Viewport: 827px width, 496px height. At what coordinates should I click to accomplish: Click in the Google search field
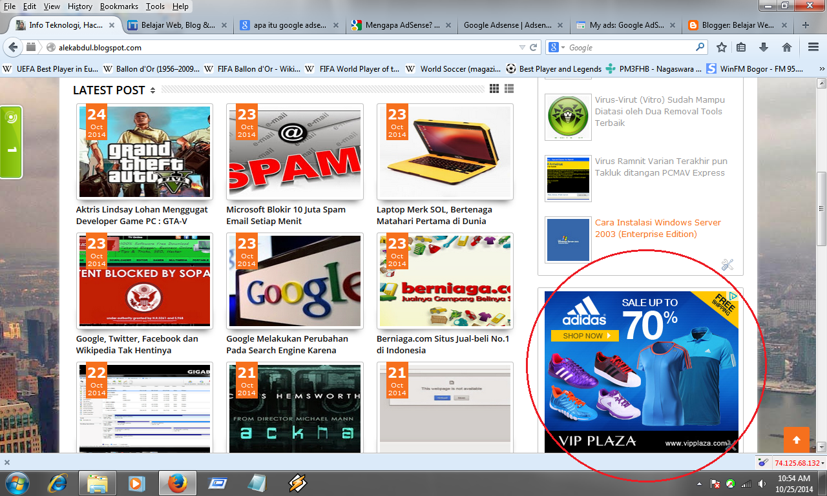point(630,47)
